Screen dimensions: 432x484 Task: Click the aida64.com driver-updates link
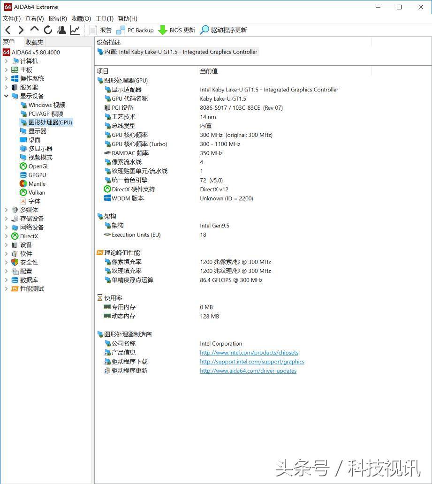tap(249, 371)
